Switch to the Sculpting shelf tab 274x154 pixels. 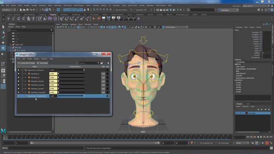(x=42, y=15)
